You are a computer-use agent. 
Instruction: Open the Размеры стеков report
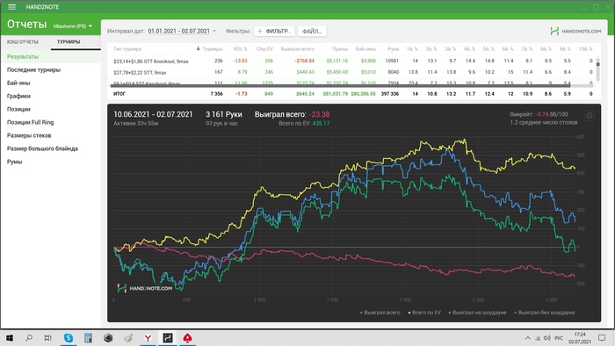point(29,135)
